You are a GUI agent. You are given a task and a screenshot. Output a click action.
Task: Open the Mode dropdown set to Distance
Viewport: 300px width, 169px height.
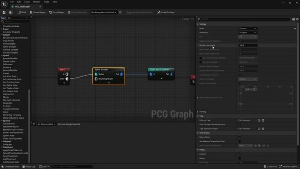(248, 28)
